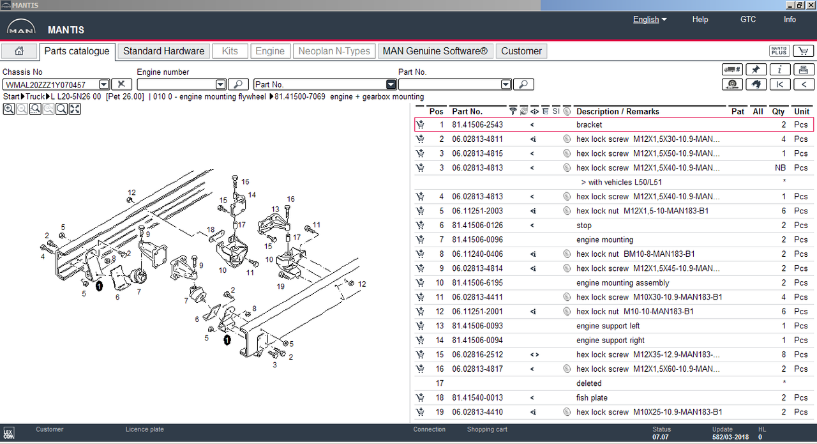817x444 pixels.
Task: Open MAN Genuine Software® tab
Action: pos(435,51)
